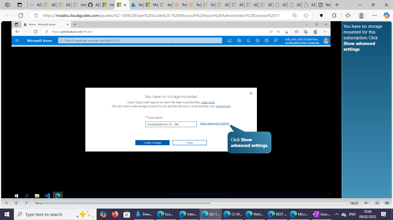The height and width of the screenshot is (220, 393).
Task: Click the Close button in storage dialog
Action: (190, 143)
